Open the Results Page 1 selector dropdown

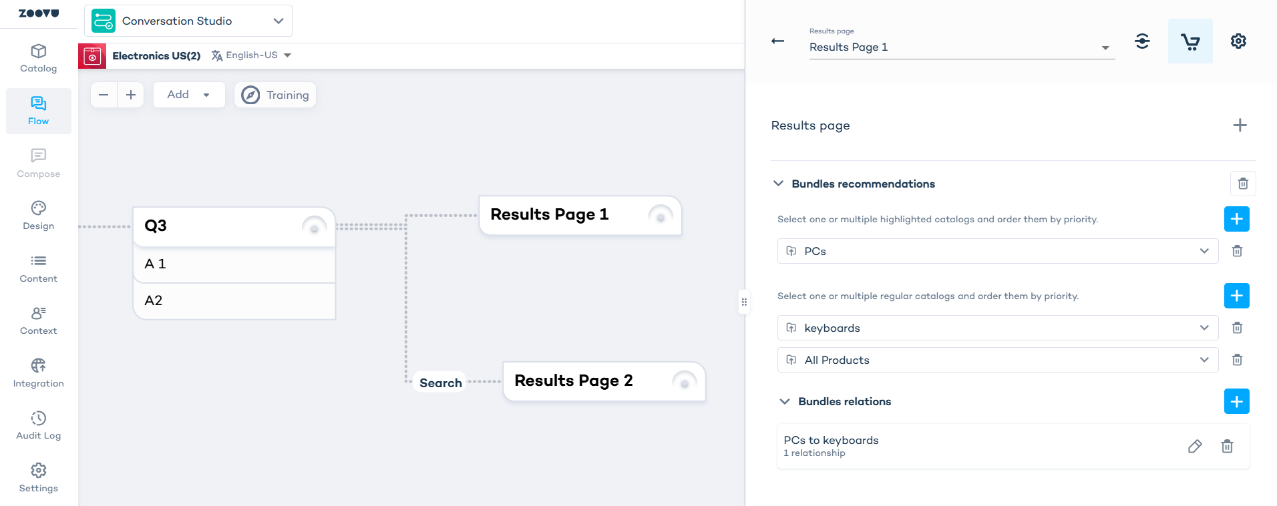point(962,47)
